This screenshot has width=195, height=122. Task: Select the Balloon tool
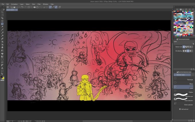click(2, 71)
